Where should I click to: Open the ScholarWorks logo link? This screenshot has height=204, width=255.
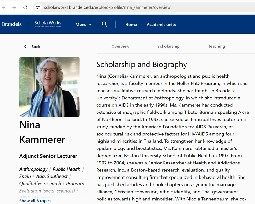pyautogui.click(x=48, y=24)
